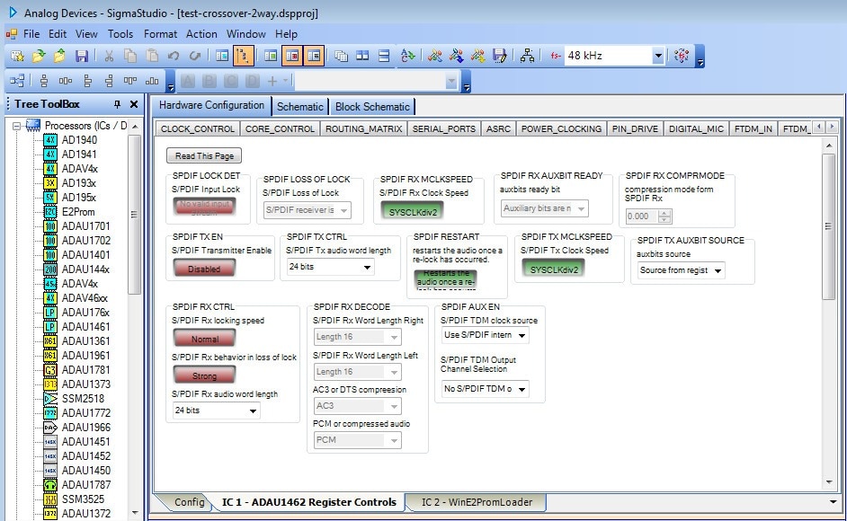847x521 pixels.
Task: Toggle the highlighted red panel-view toolbar button
Action: pyautogui.click(x=292, y=56)
